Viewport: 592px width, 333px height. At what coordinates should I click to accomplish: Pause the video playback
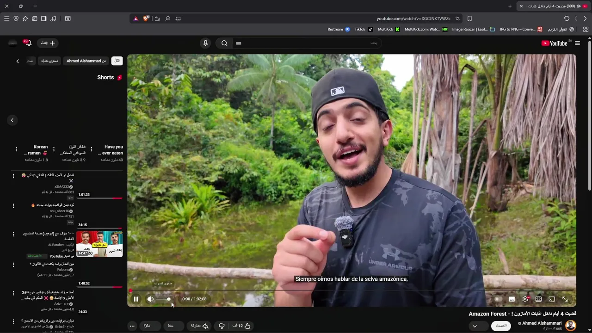tap(136, 299)
